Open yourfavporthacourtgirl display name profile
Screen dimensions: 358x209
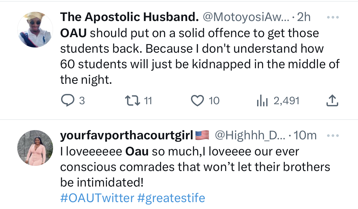[127, 135]
